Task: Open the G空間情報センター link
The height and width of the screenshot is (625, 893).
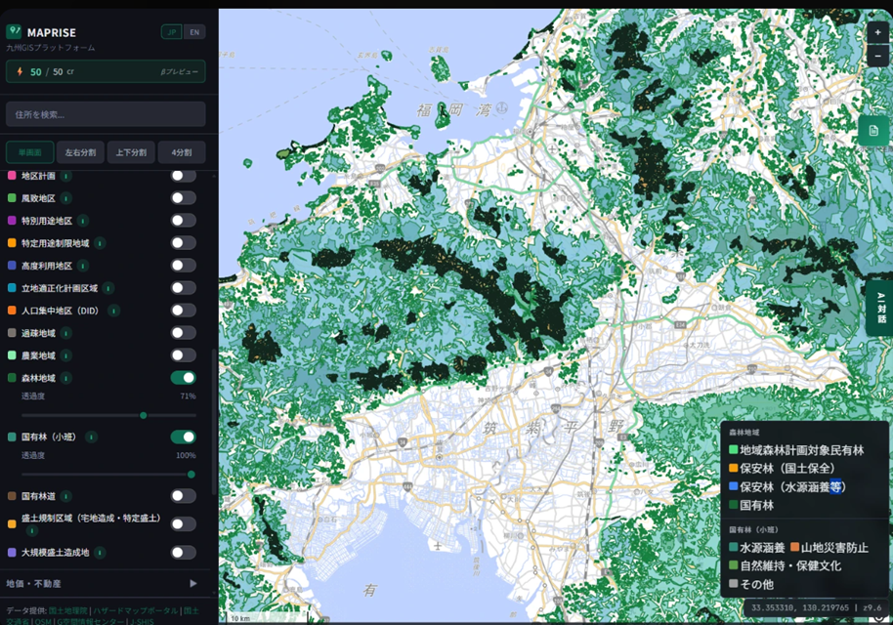Action: coord(91,621)
